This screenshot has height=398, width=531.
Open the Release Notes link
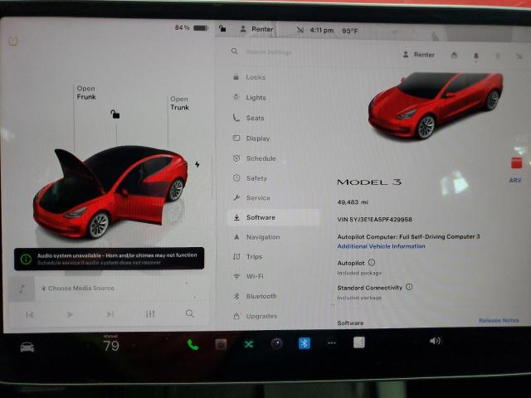(x=499, y=320)
